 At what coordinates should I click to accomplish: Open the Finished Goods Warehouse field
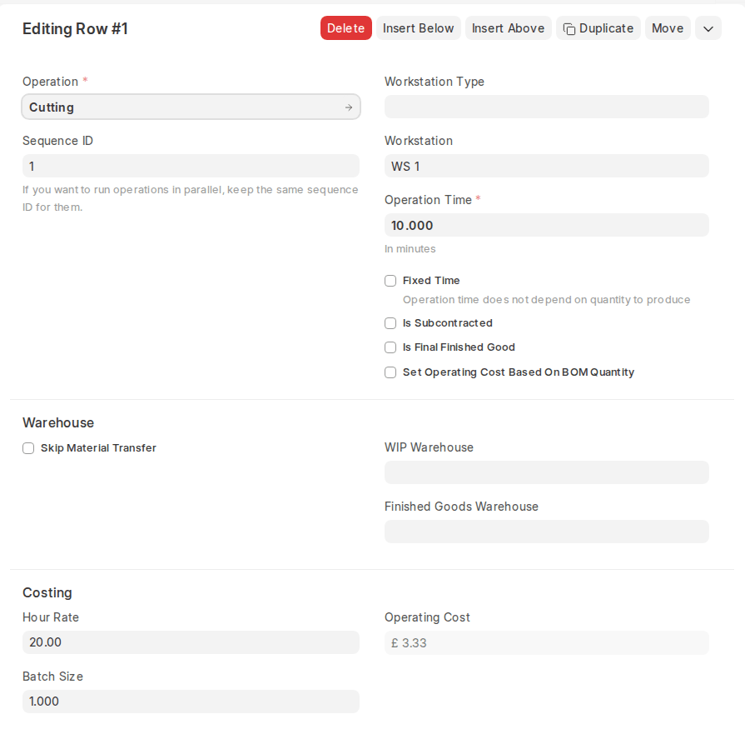coord(546,532)
